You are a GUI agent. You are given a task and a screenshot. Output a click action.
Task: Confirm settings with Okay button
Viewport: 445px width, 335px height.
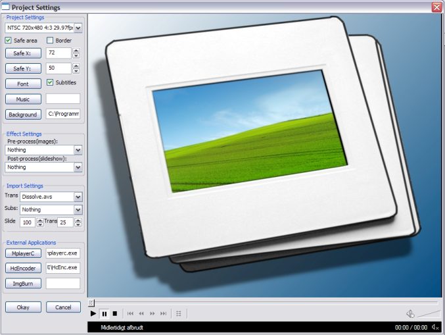pyautogui.click(x=23, y=307)
